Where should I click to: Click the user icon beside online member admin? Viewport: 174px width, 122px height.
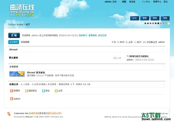[12, 99]
